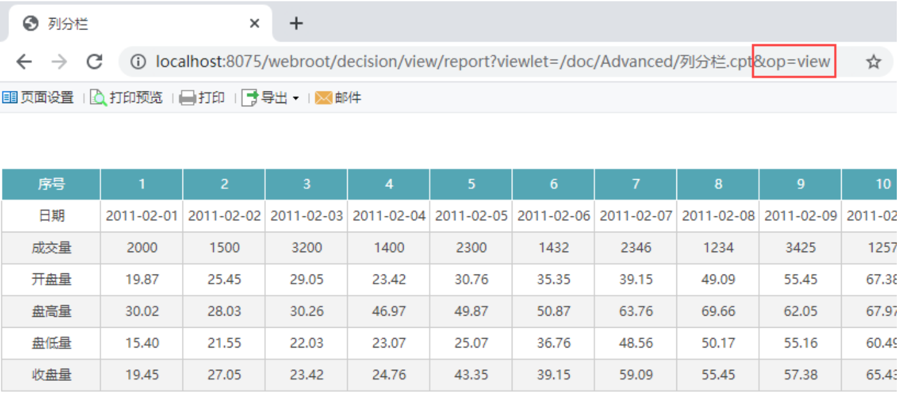Open 页面设置 page setup

(38, 98)
